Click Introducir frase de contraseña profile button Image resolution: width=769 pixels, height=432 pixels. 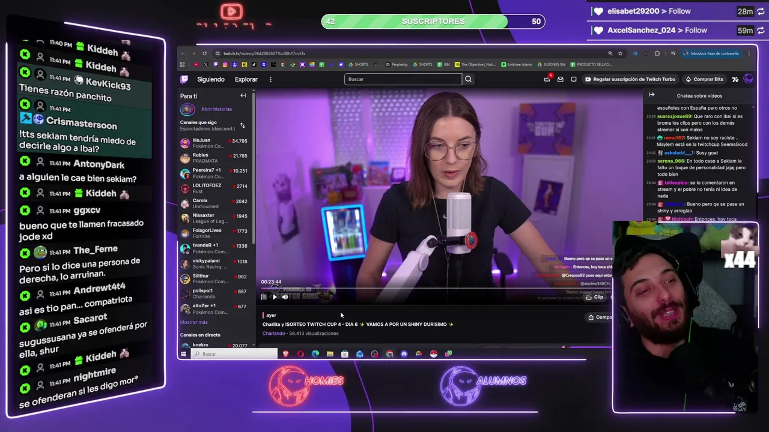coord(711,53)
